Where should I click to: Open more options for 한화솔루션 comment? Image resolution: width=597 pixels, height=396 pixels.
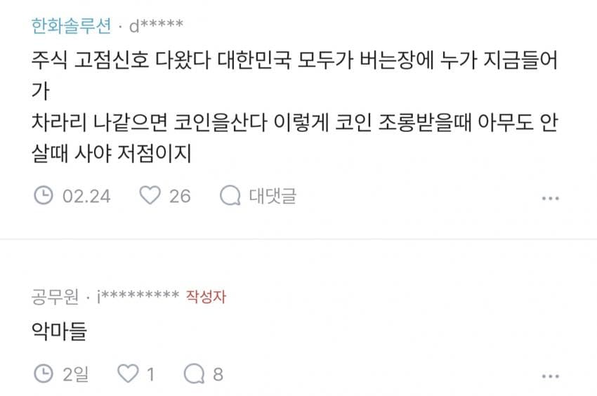coord(550,198)
